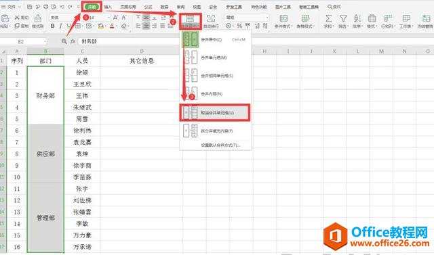This screenshot has width=434, height=255.
Task: Click the Merge and Center (合并居中) button
Action: pos(190,22)
